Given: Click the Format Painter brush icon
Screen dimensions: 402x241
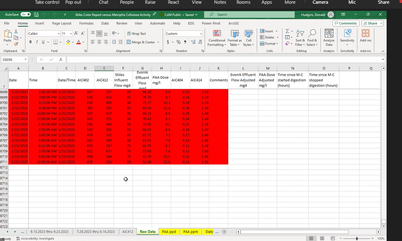Looking at the screenshot, I should [16, 44].
